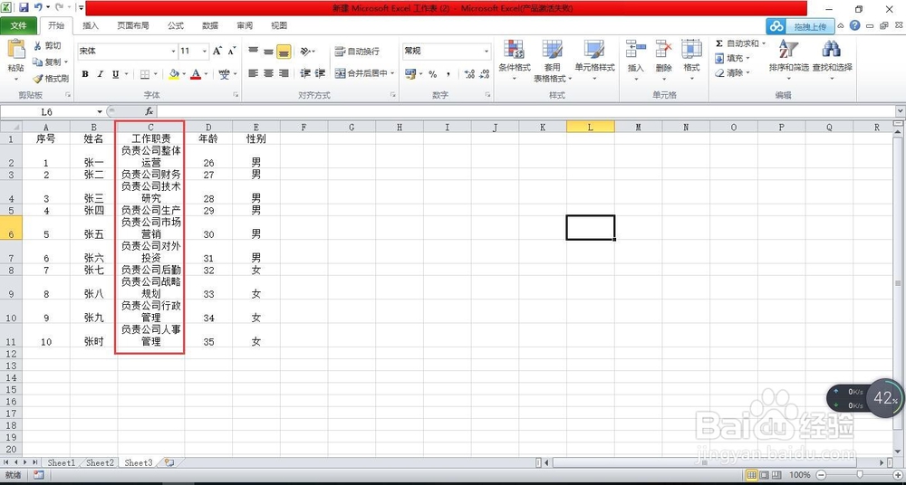Open 清除 clear dropdown

[732, 73]
